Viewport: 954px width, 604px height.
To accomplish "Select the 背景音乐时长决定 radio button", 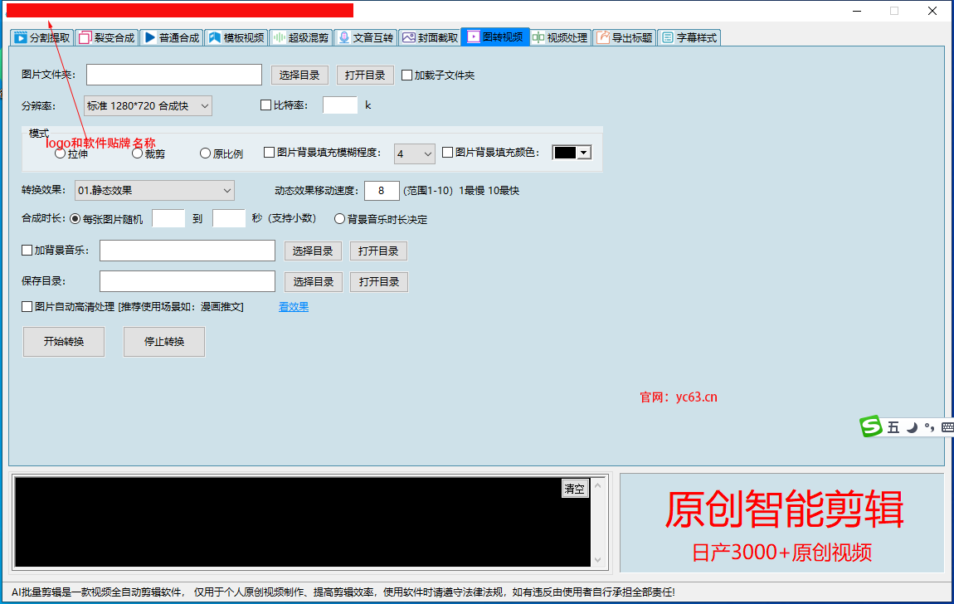I will 339,219.
